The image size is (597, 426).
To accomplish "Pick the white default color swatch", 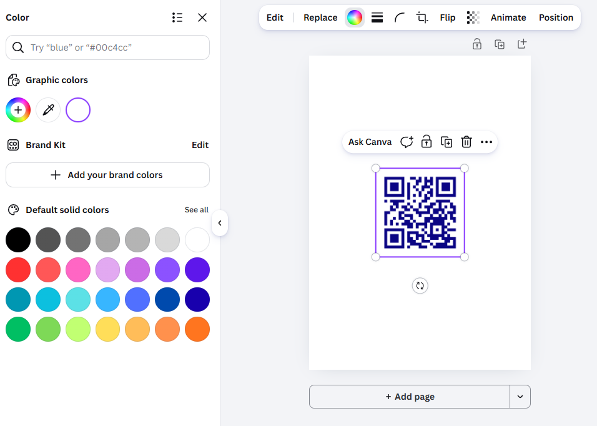I will point(197,240).
